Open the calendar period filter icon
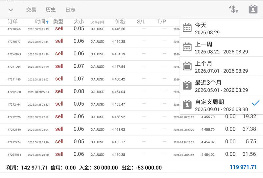This screenshot has width=263, height=178. click(253, 9)
